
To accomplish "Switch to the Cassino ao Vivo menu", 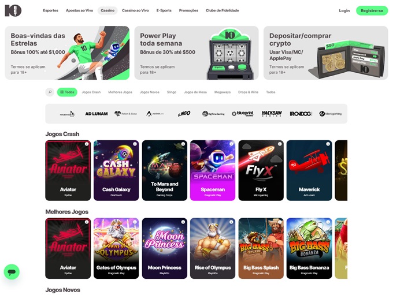I will (135, 10).
